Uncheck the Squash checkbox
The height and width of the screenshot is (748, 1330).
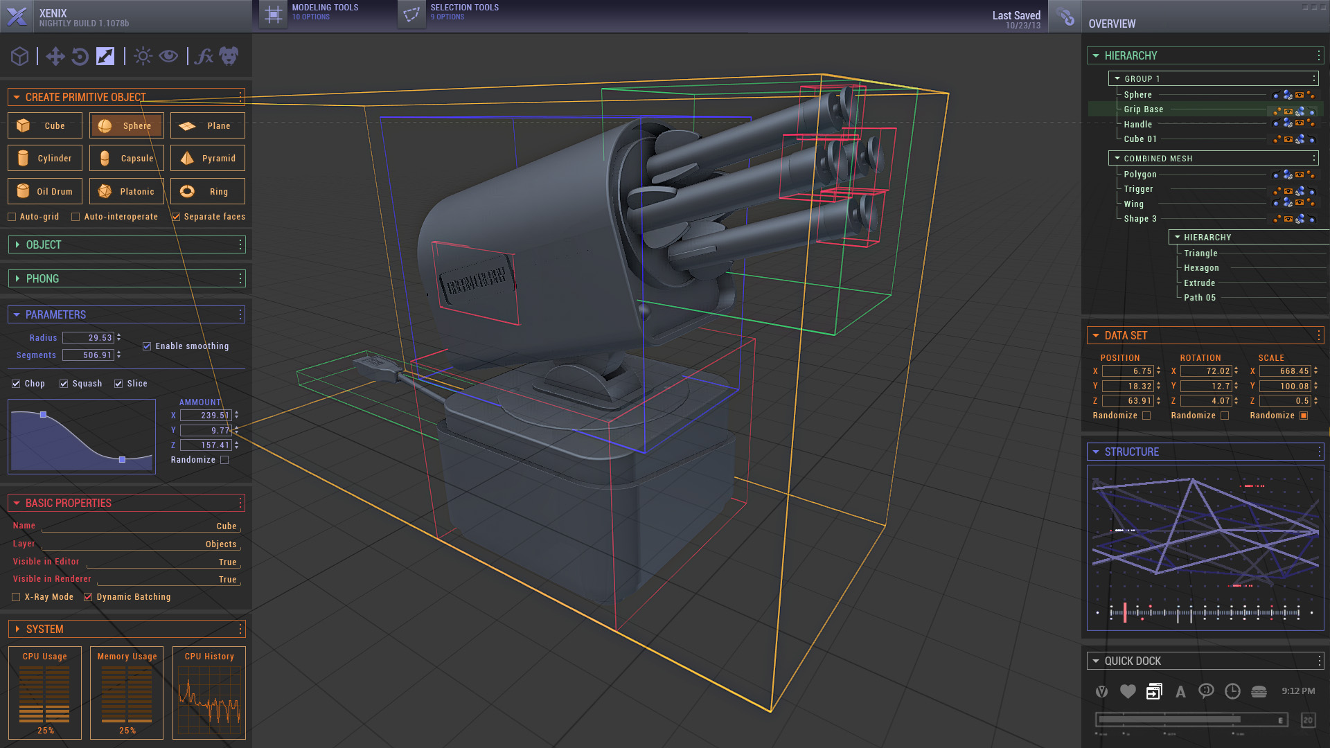(64, 384)
